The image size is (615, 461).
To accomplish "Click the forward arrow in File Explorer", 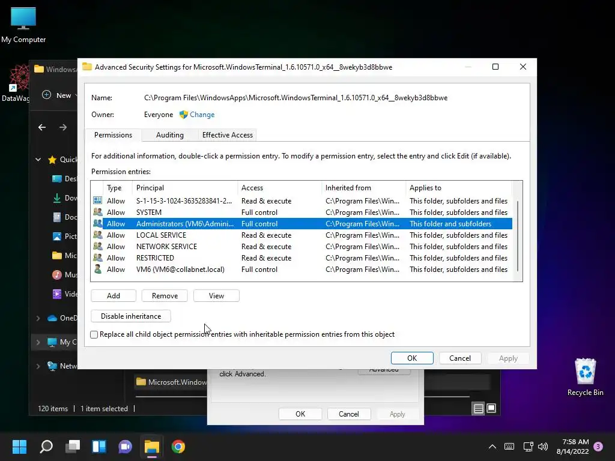I will pyautogui.click(x=62, y=127).
